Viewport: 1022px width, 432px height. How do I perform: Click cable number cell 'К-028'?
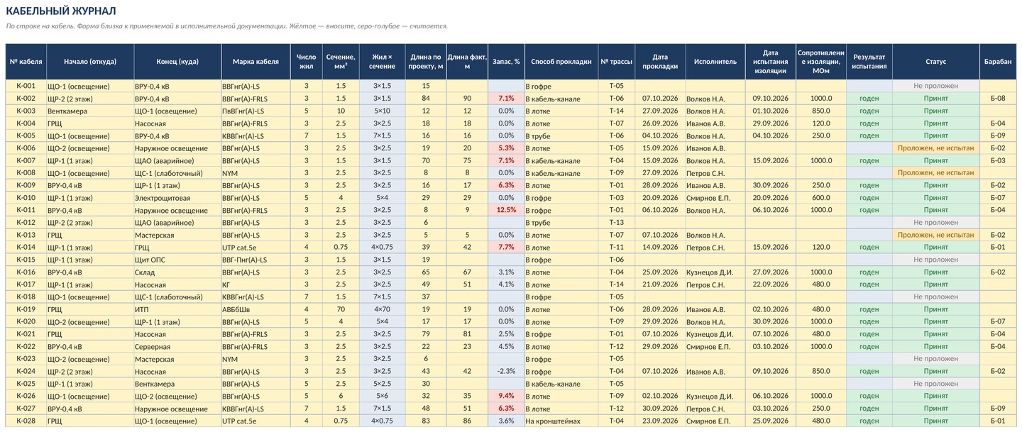26,421
